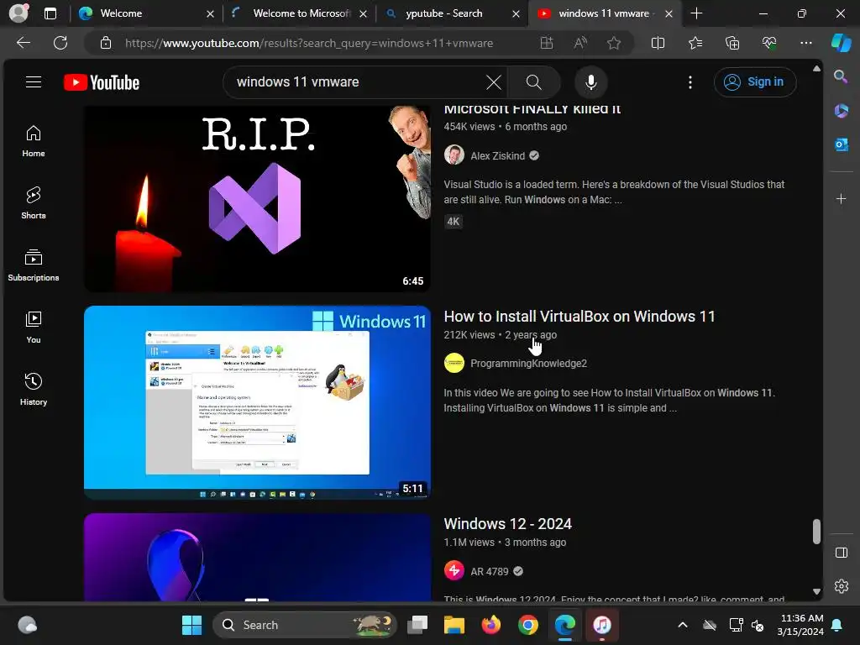The width and height of the screenshot is (860, 645).
Task: Go to Home in YouTube sidebar
Action: click(34, 141)
